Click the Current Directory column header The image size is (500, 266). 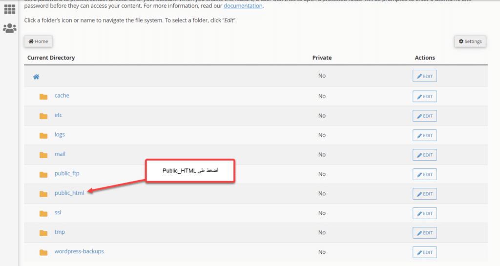(x=51, y=58)
